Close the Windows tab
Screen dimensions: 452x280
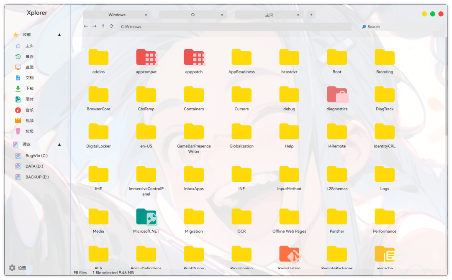coord(146,15)
